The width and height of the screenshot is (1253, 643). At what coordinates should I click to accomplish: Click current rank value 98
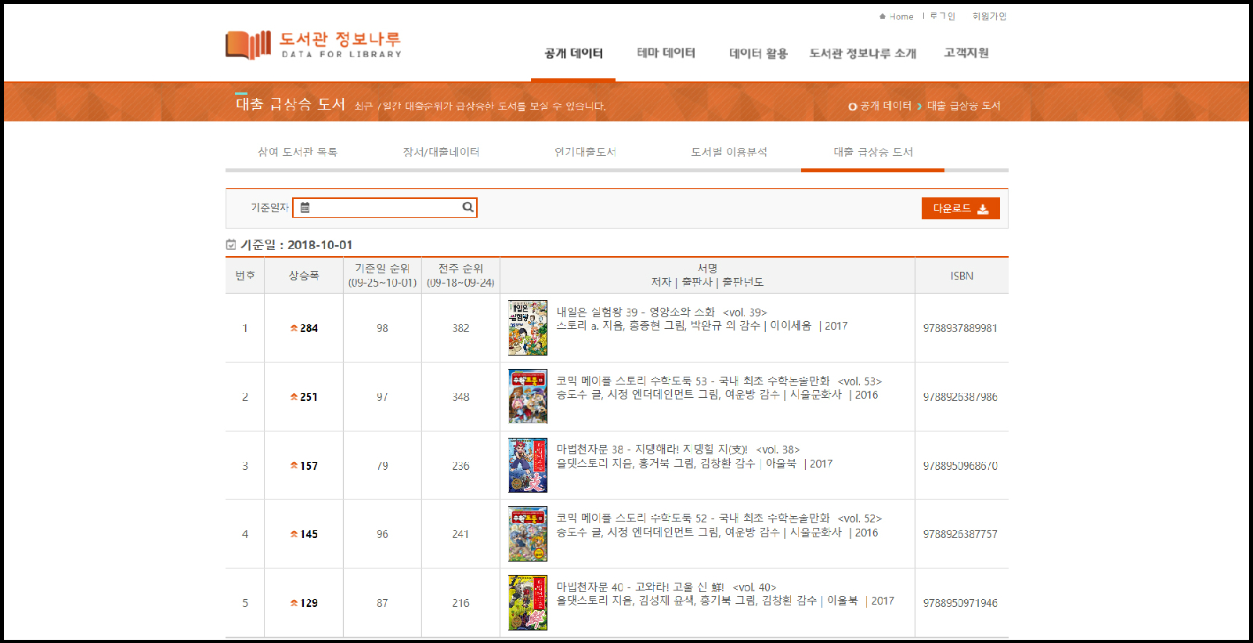(382, 328)
